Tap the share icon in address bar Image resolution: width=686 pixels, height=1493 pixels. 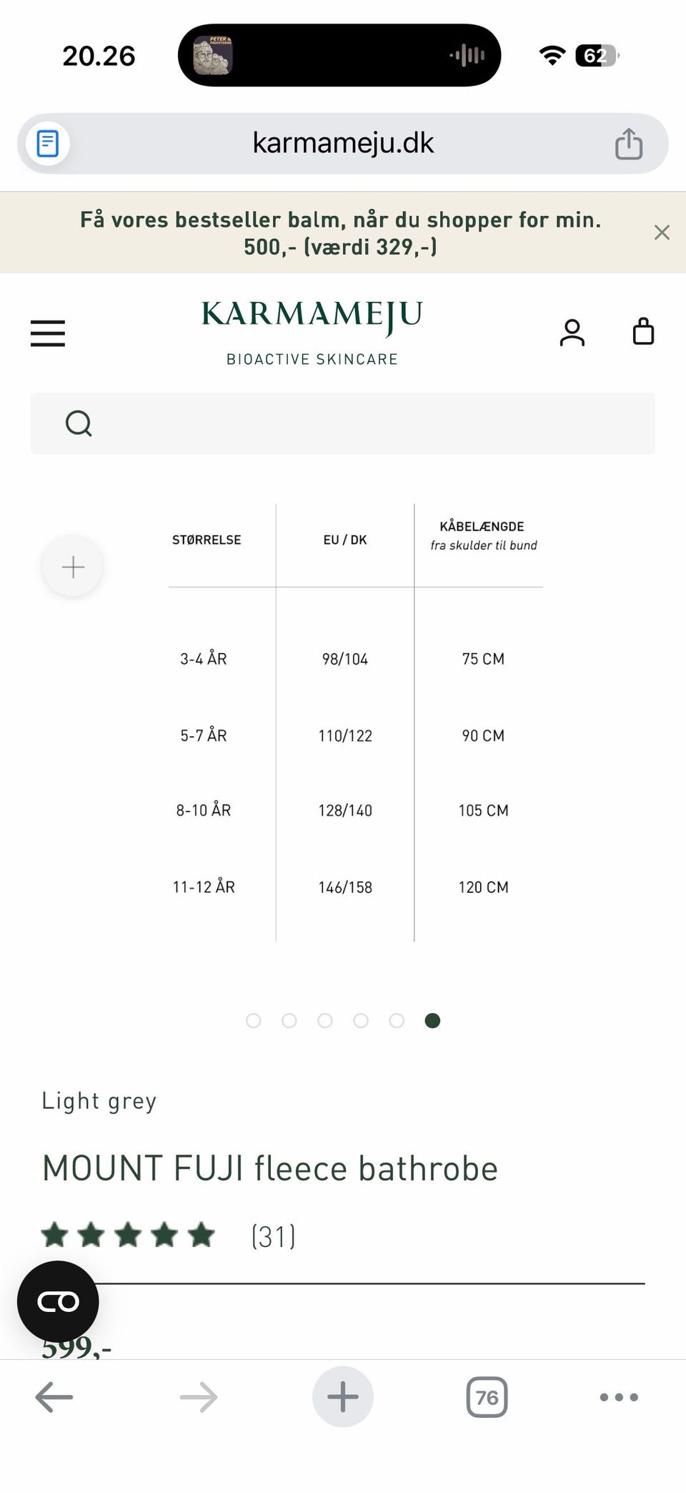(629, 144)
